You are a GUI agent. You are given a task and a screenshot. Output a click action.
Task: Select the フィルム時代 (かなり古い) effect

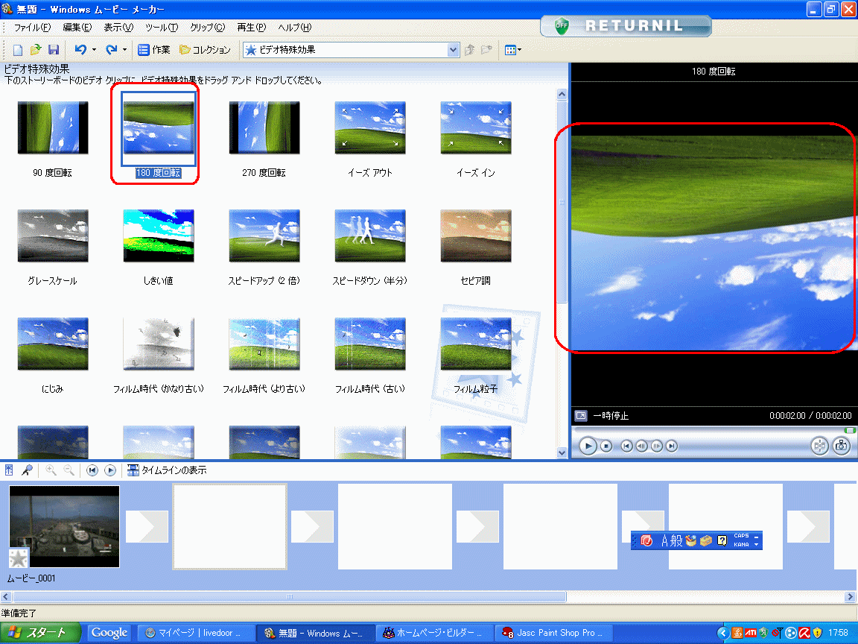pos(158,344)
